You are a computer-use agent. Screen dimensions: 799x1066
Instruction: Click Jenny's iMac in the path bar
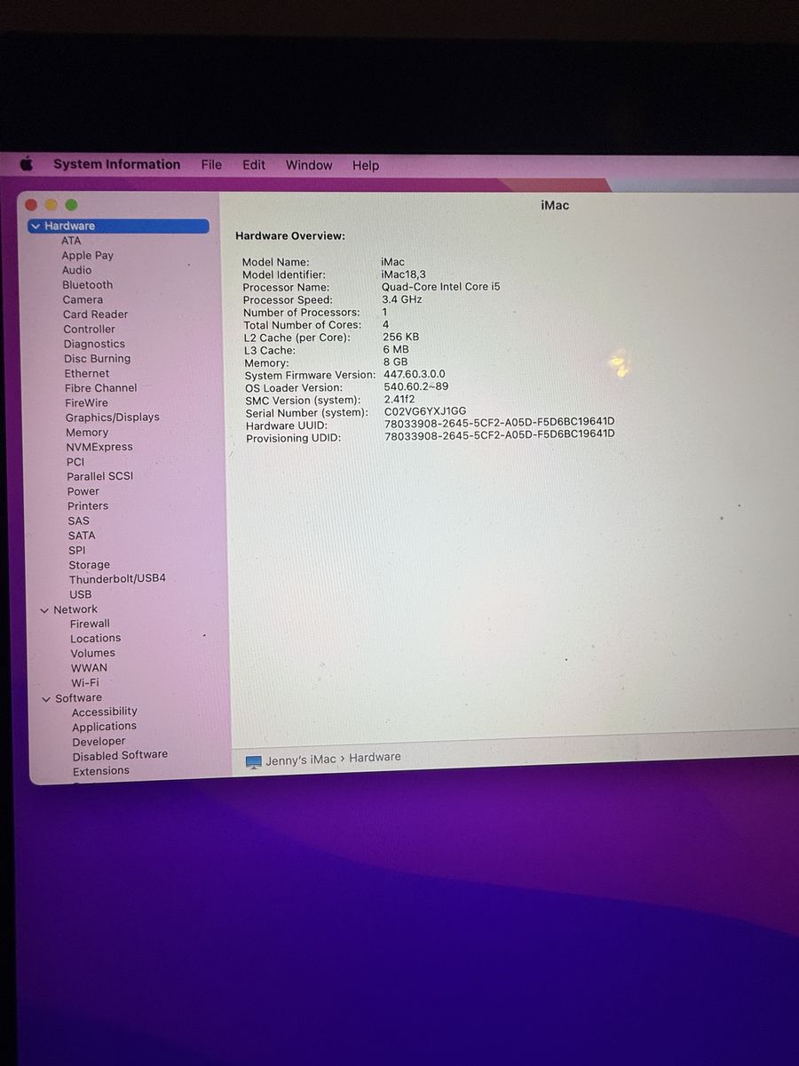pos(301,760)
